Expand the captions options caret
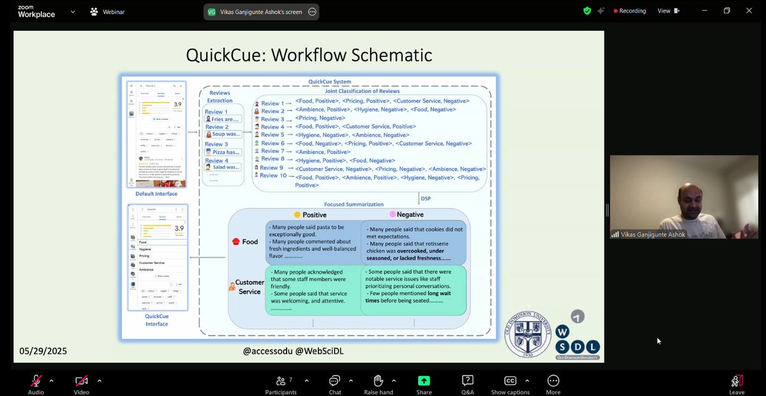The image size is (766, 396). click(527, 381)
